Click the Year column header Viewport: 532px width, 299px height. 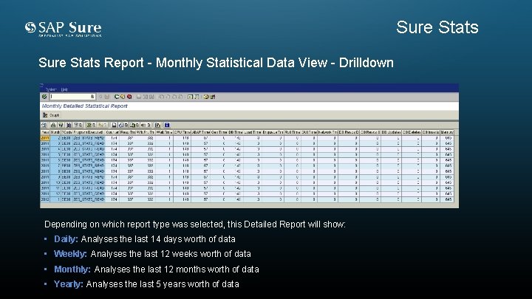(x=45, y=132)
